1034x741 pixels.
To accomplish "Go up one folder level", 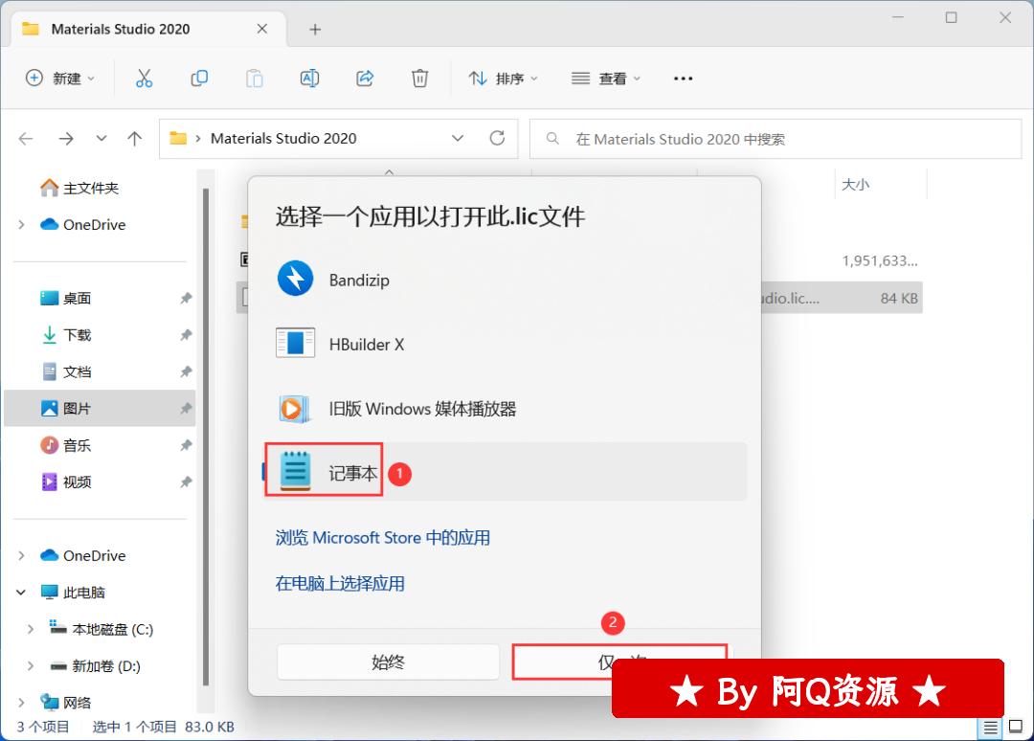I will pyautogui.click(x=135, y=138).
